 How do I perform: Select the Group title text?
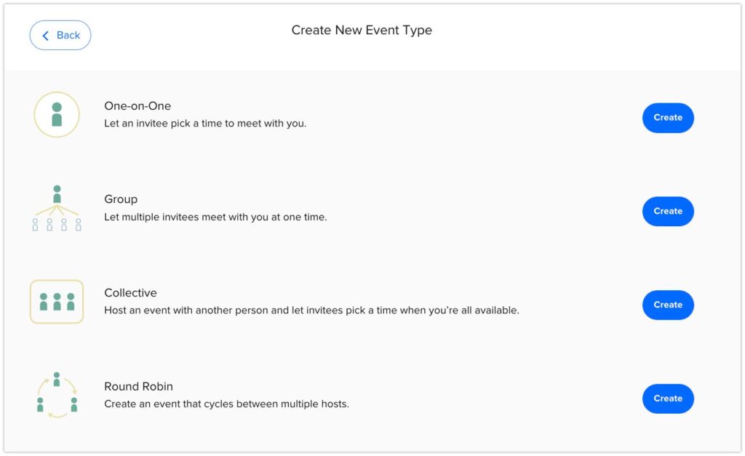[121, 199]
